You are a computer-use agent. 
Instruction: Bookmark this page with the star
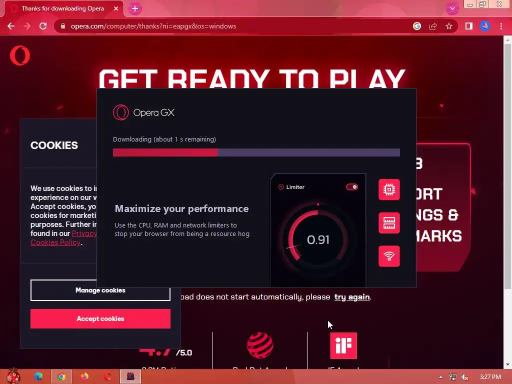point(449,26)
